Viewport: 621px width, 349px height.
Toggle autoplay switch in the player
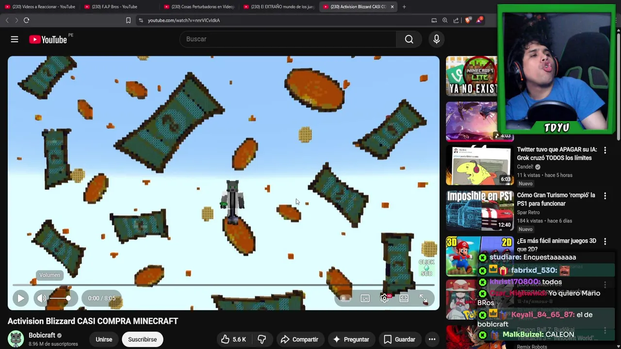344,298
